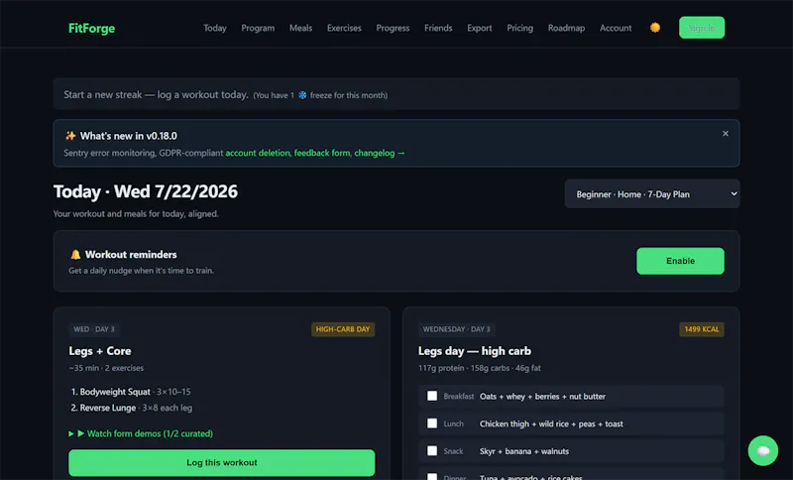The height and width of the screenshot is (480, 793).
Task: Click the Legs + Core heading
Action: 100,351
